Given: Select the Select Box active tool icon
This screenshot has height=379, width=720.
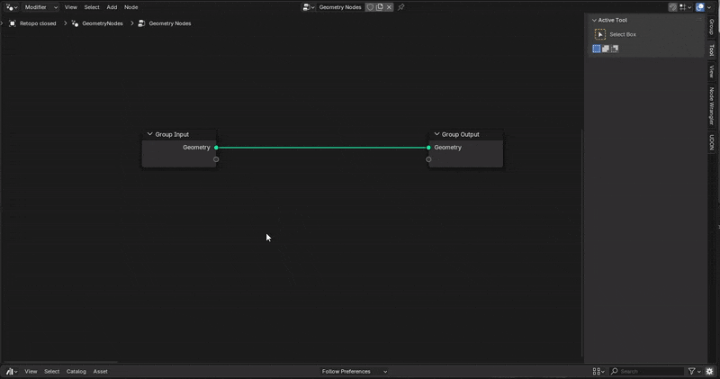Looking at the screenshot, I should coord(599,34).
